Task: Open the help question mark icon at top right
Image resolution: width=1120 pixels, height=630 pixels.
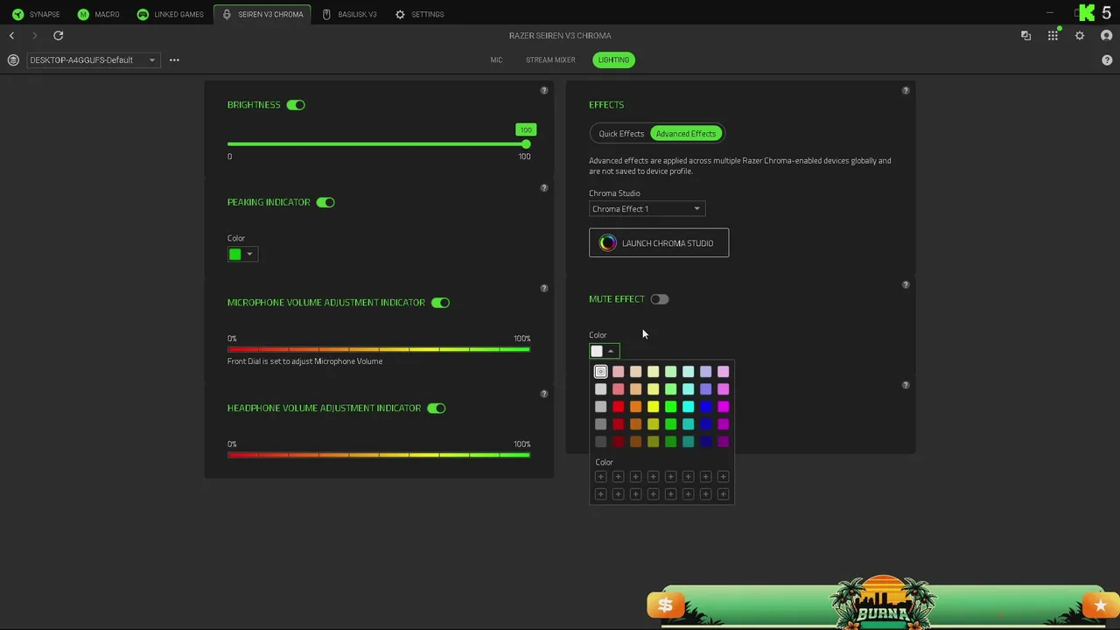Action: pyautogui.click(x=1107, y=60)
